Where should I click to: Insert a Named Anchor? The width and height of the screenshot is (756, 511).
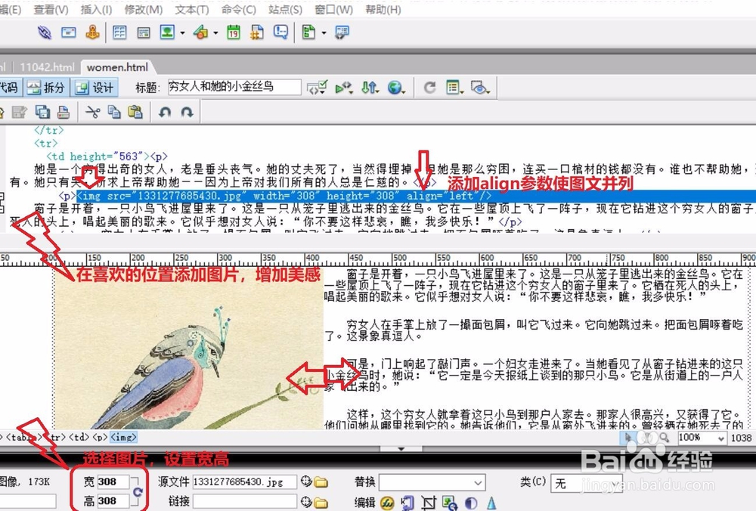tap(92, 33)
